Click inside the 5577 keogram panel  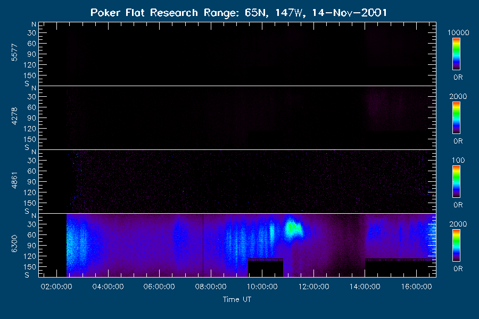point(237,54)
